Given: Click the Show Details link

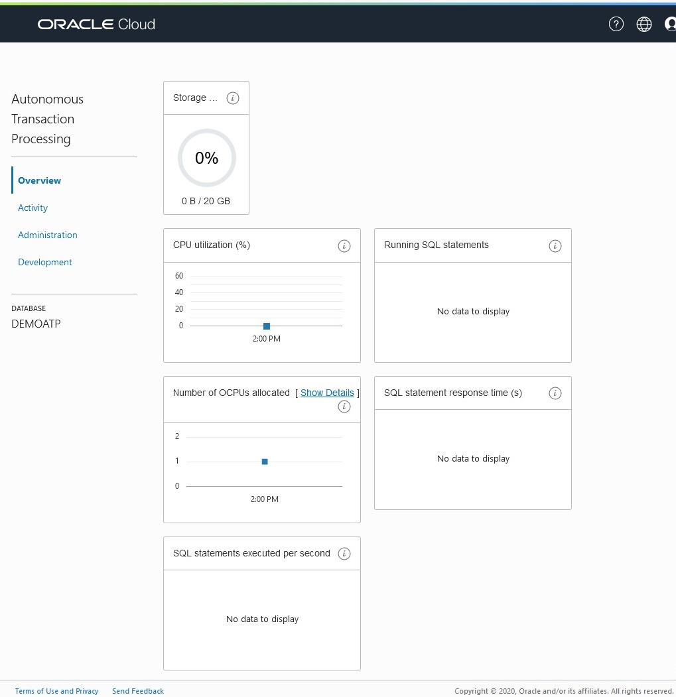Looking at the screenshot, I should click(327, 393).
